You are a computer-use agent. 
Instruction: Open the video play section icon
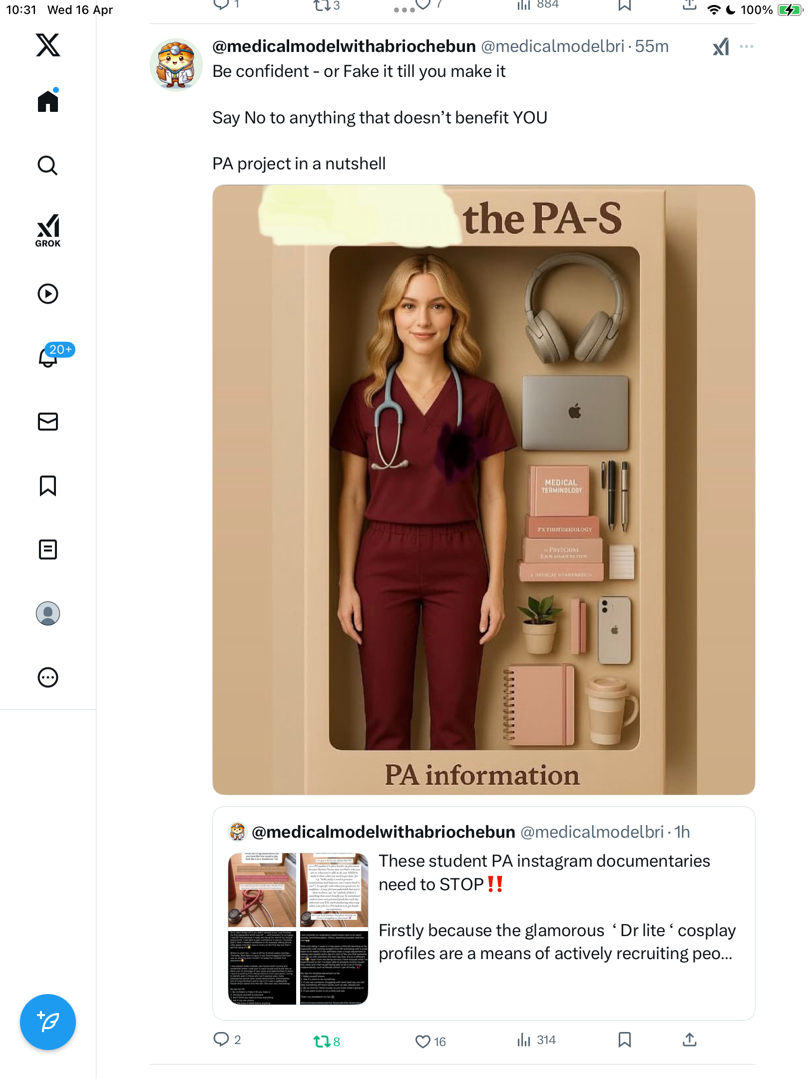point(48,294)
